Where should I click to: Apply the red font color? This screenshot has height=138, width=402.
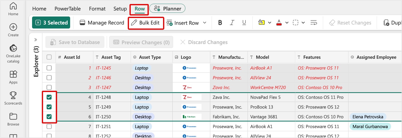[x=279, y=22]
